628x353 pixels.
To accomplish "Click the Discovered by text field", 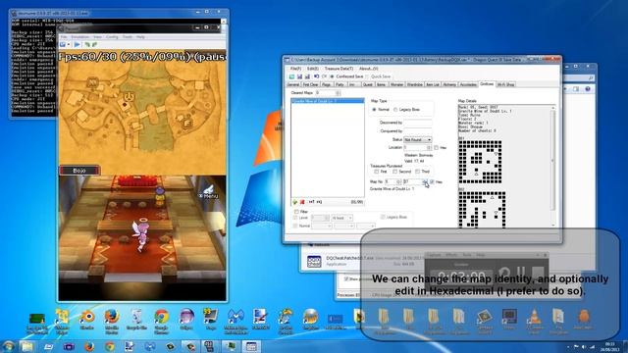I will 418,123.
